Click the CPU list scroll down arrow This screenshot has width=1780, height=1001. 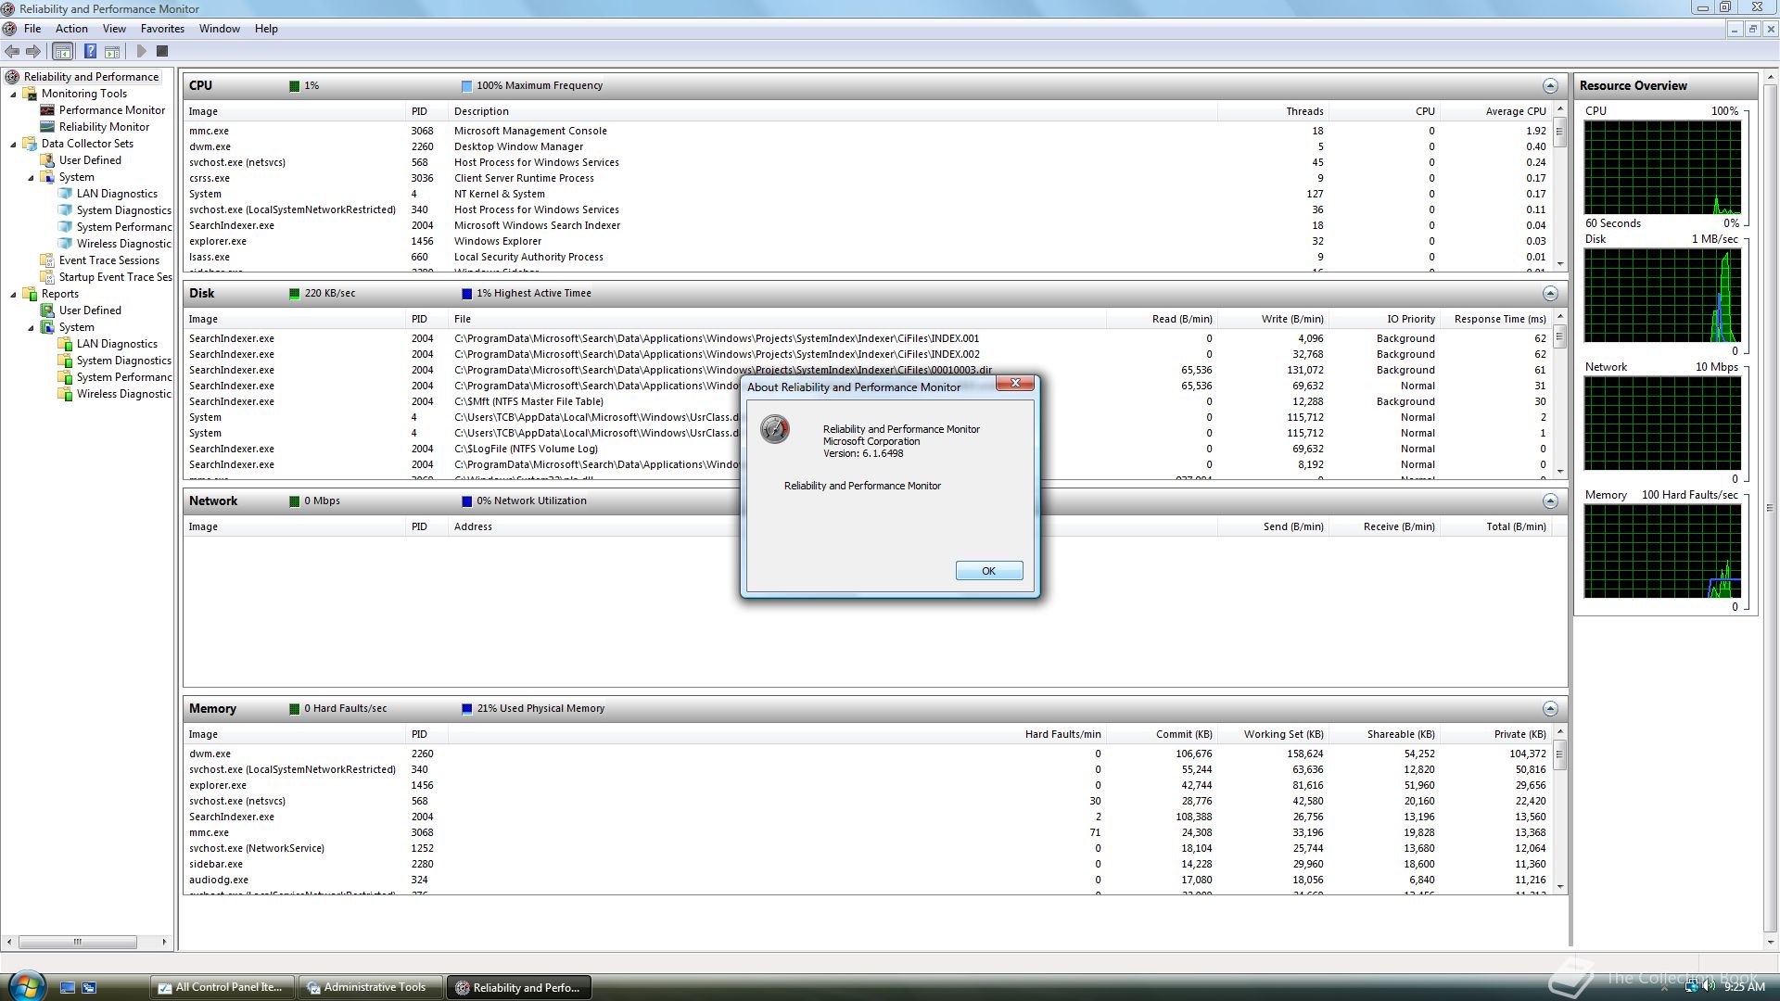click(1560, 264)
